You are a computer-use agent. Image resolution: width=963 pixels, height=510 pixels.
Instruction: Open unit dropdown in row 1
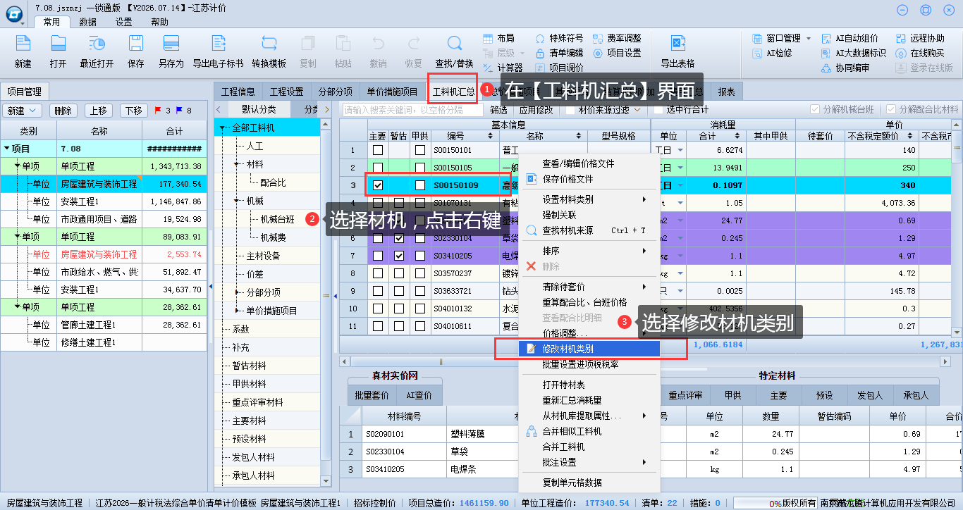coord(680,150)
